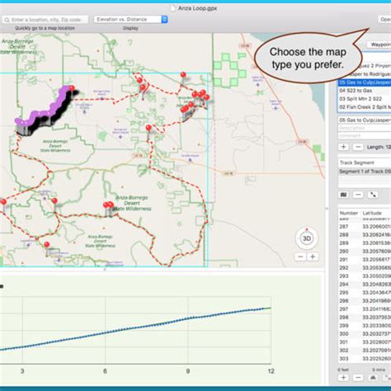Add a new track with the plus button beside Length

pos(343,147)
